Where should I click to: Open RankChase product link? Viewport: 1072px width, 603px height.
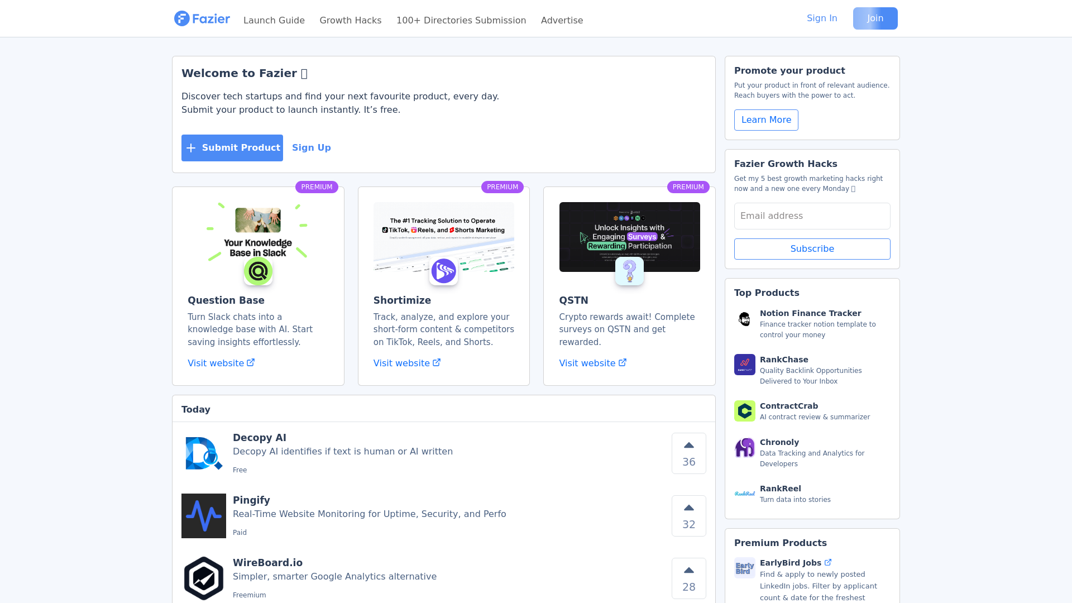(x=784, y=360)
